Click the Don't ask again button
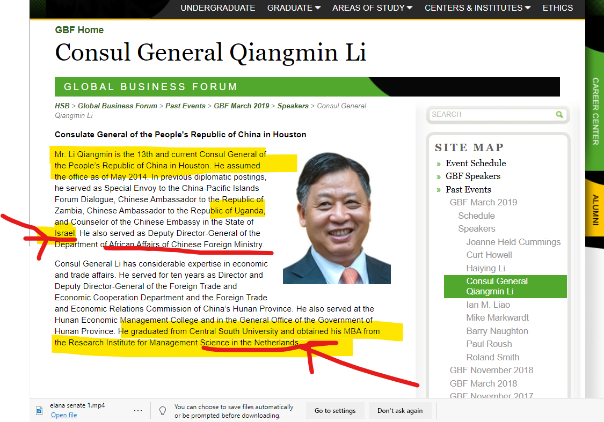 click(x=400, y=411)
